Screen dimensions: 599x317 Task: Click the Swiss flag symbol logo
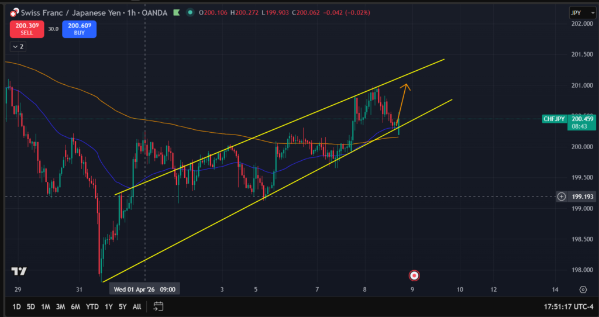(x=14, y=13)
